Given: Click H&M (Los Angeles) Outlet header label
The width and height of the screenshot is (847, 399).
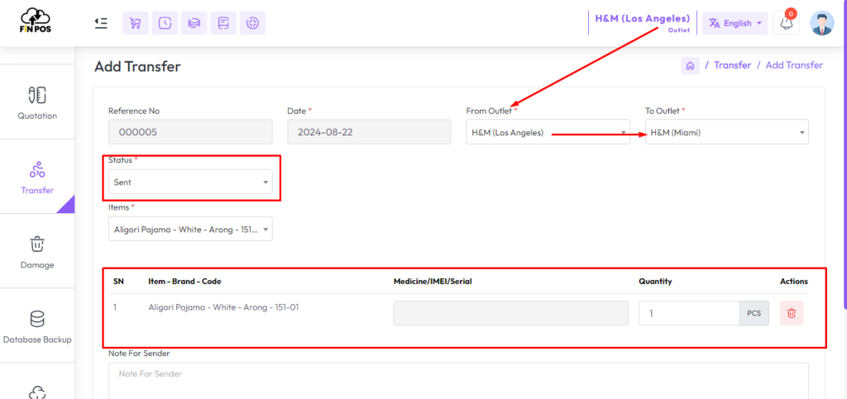Looking at the screenshot, I should click(x=642, y=22).
